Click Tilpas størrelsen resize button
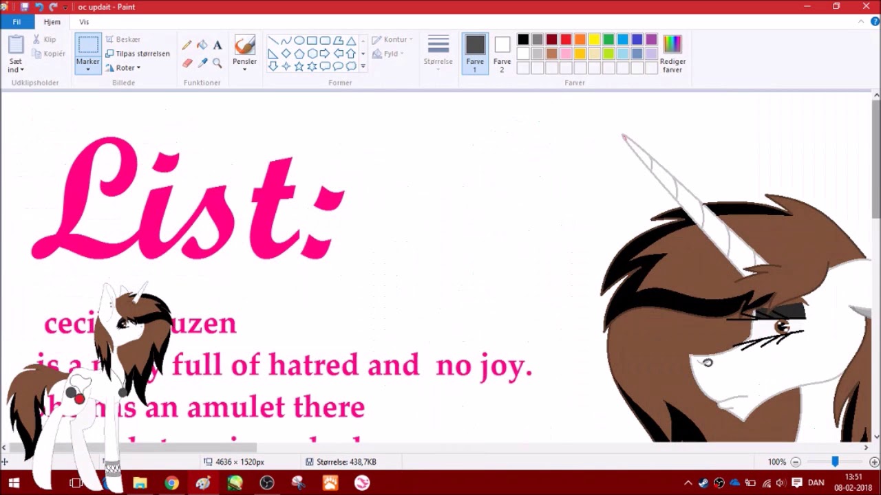881x495 pixels. click(x=138, y=54)
